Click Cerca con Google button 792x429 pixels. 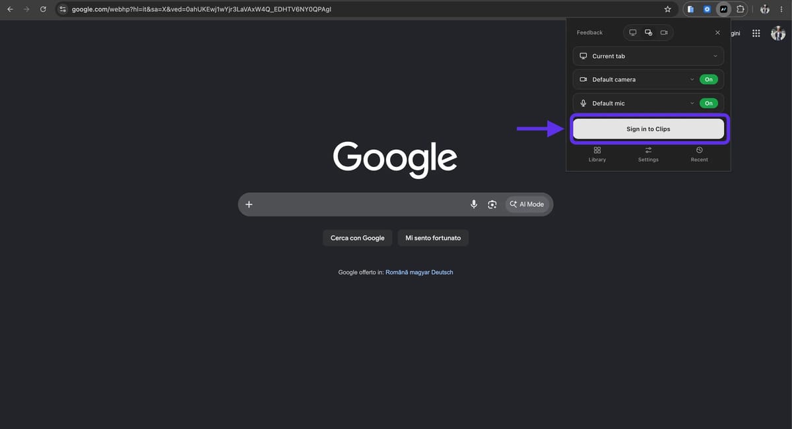tap(357, 238)
